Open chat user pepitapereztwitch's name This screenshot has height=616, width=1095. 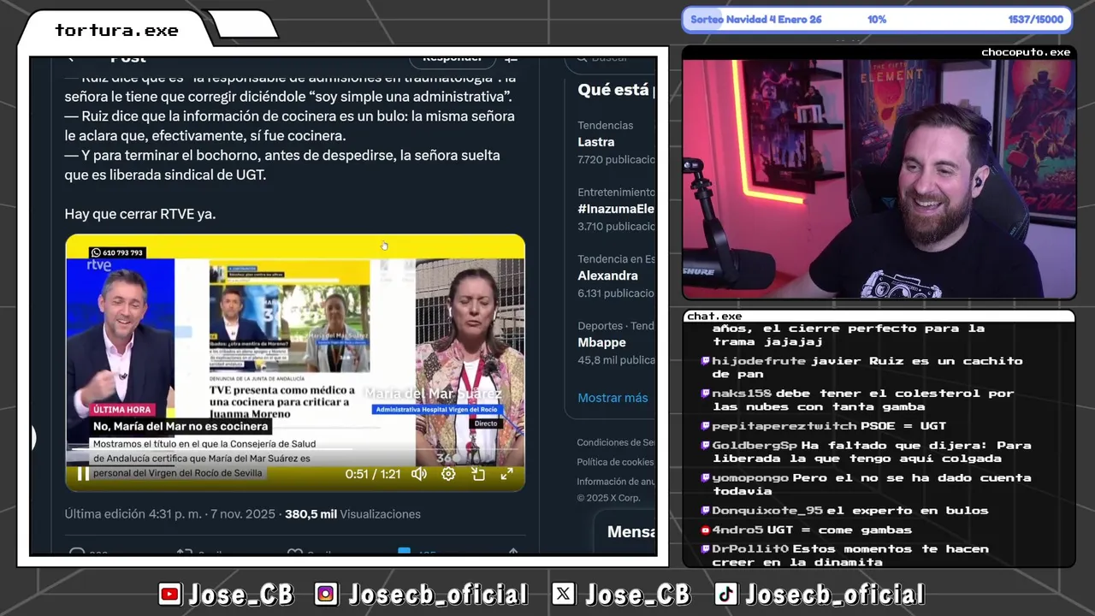(x=784, y=426)
